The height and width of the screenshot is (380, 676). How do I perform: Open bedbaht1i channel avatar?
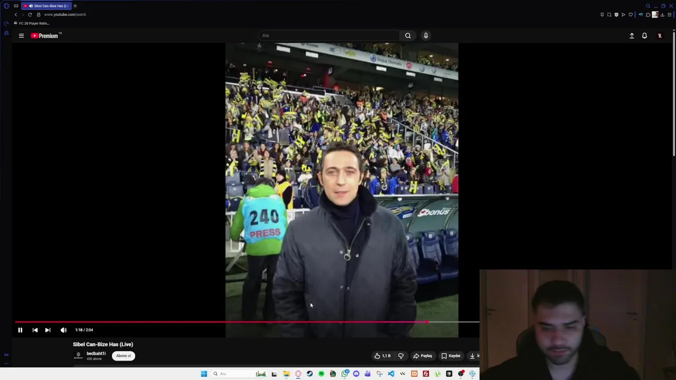point(78,356)
